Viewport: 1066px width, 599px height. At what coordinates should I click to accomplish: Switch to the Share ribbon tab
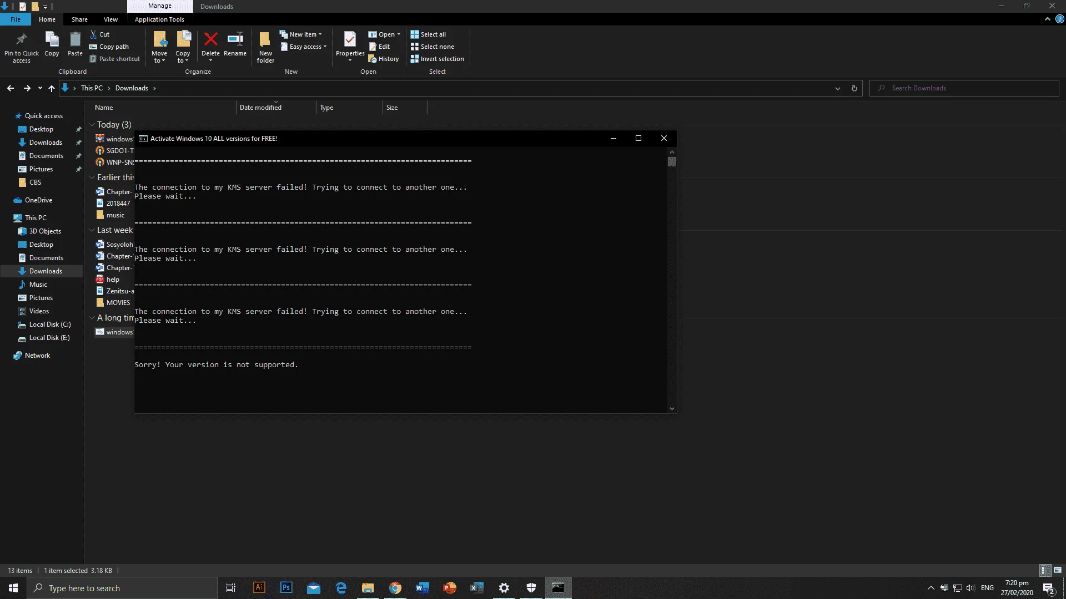(x=79, y=19)
